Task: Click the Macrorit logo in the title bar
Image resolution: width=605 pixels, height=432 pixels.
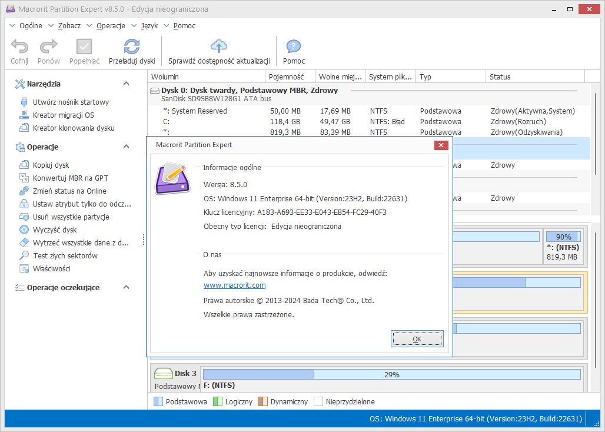Action: (x=11, y=9)
